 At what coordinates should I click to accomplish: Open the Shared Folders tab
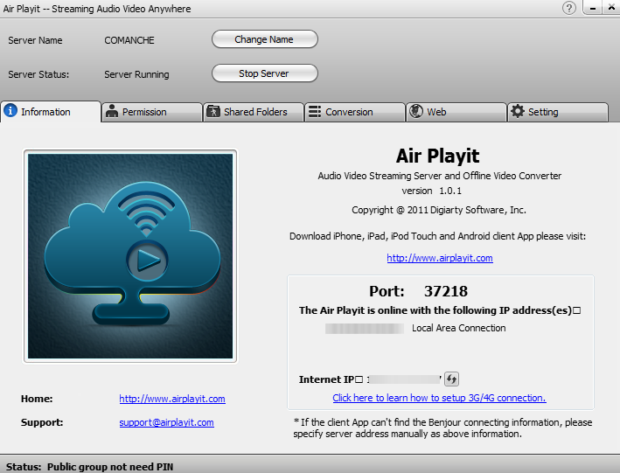pos(253,112)
